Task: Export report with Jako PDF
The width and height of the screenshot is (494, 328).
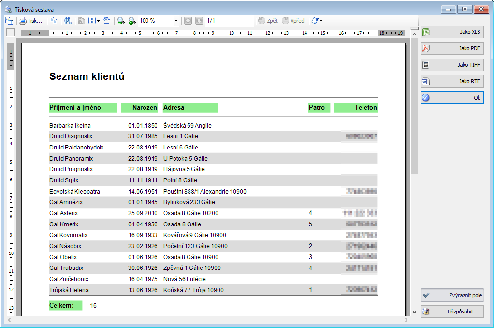Action: tap(451, 48)
